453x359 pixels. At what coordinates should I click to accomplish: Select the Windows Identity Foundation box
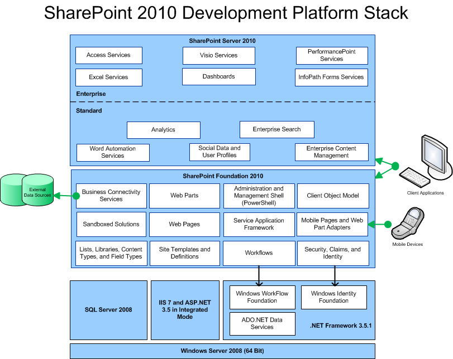tap(333, 297)
